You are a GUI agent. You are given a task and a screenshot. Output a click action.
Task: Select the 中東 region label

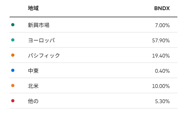coord(33,71)
